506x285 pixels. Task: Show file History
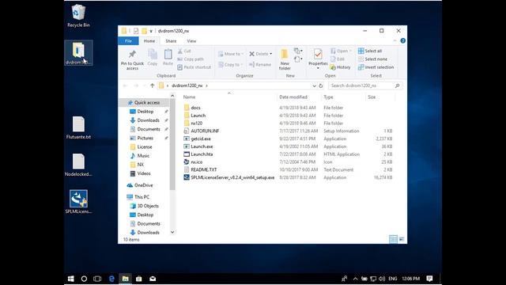click(x=341, y=67)
